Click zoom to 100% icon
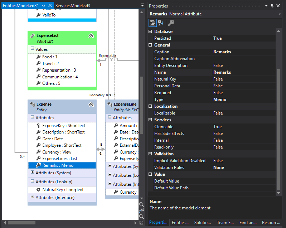Image resolution: width=286 pixels, height=228 pixels. [x=141, y=210]
